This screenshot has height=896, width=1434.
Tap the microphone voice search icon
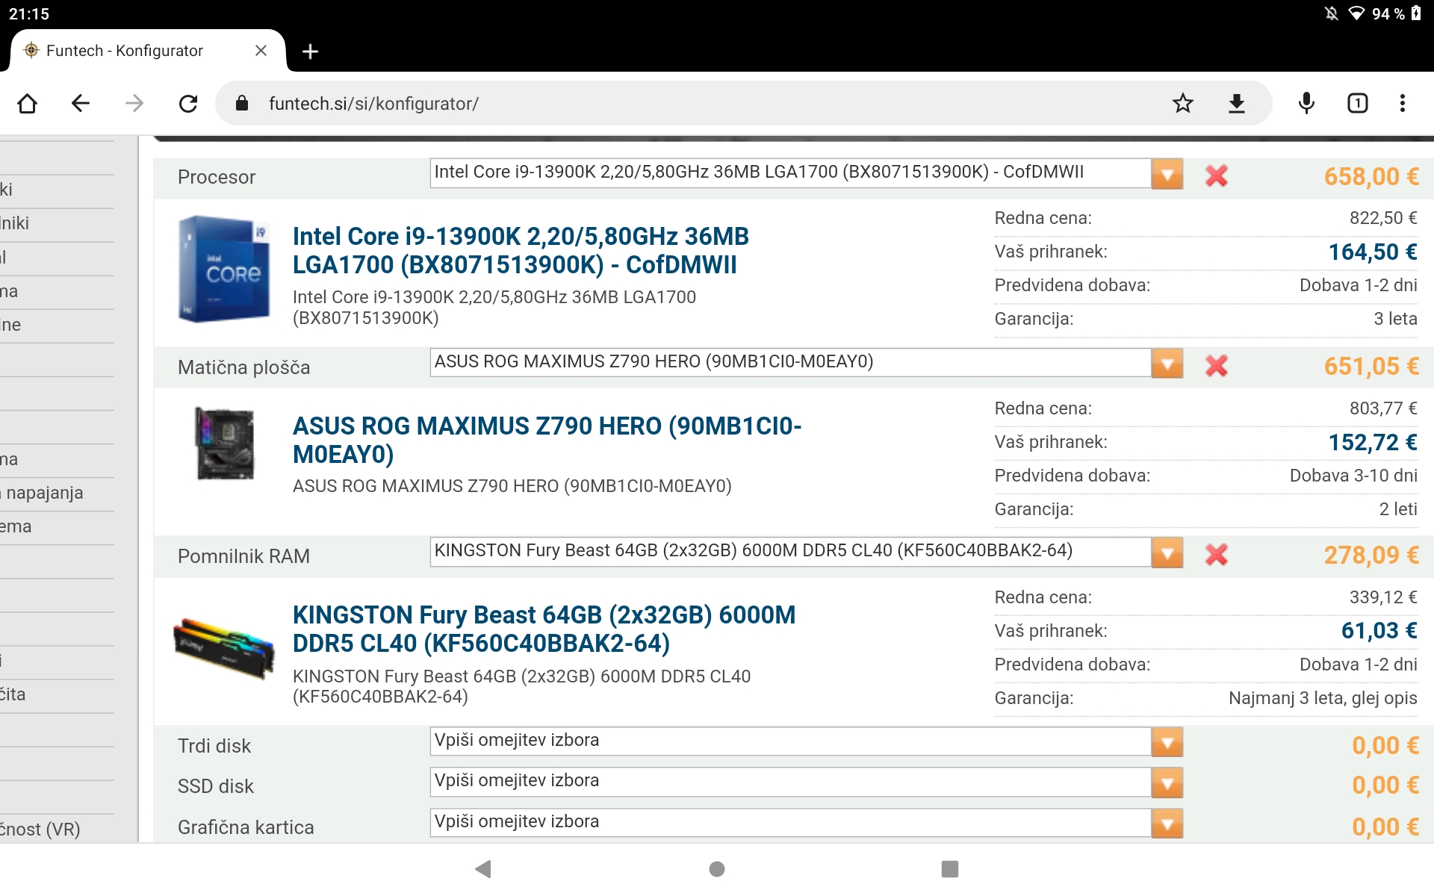pos(1306,103)
